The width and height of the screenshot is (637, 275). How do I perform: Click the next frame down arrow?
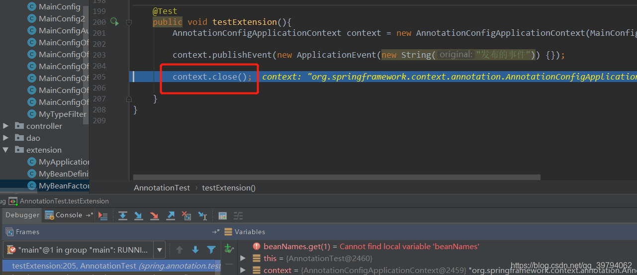[195, 250]
